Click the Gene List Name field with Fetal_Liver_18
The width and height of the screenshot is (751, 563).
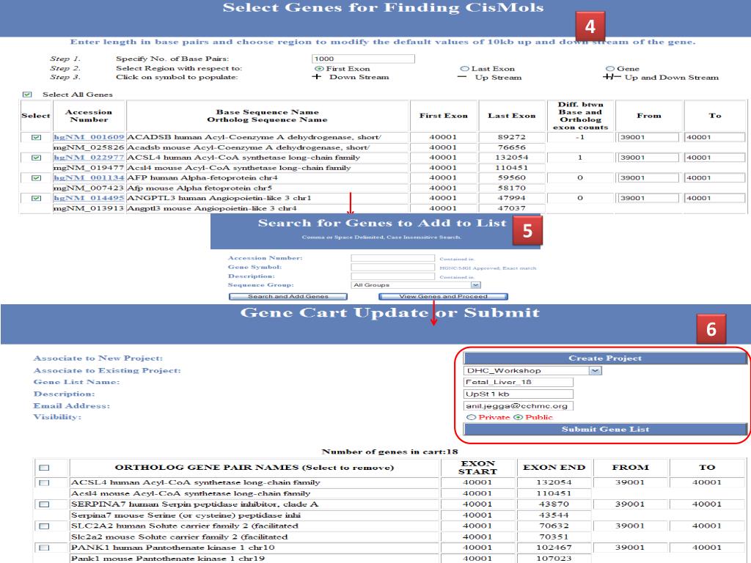pos(519,382)
